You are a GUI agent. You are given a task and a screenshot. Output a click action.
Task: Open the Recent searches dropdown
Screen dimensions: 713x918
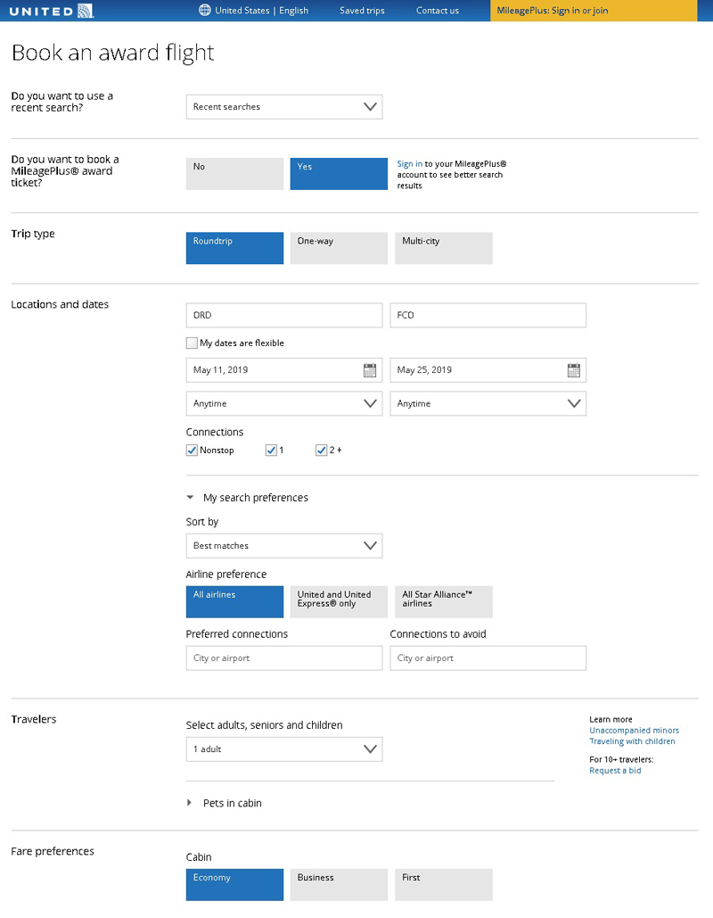click(x=283, y=107)
